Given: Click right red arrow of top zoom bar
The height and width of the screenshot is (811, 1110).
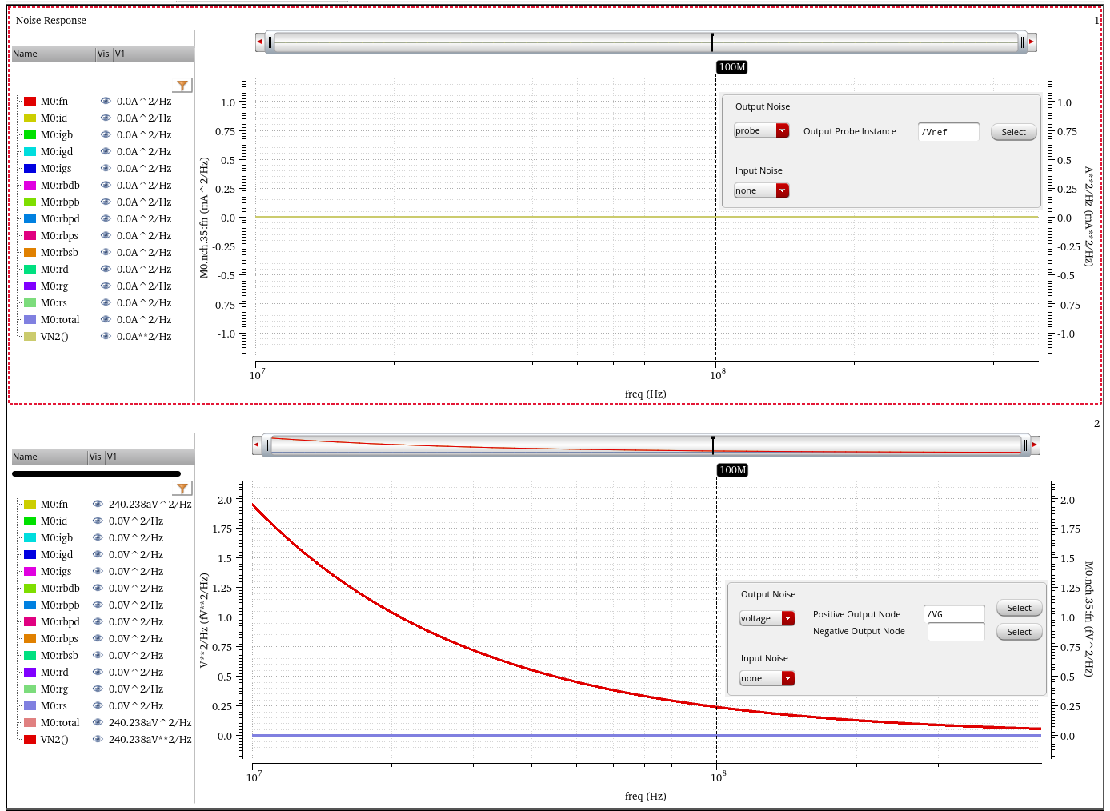Looking at the screenshot, I should pos(1032,42).
